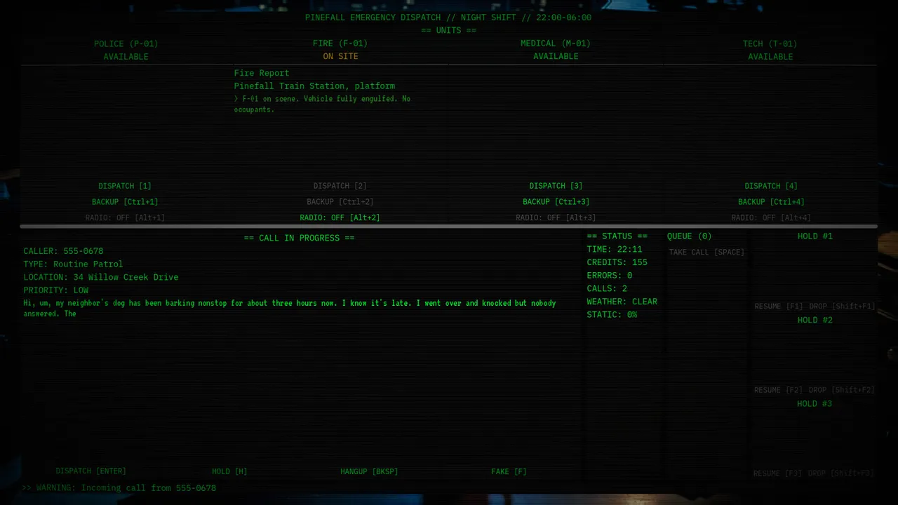Mark the call as FAKE [F]
The height and width of the screenshot is (505, 898).
pyautogui.click(x=509, y=471)
